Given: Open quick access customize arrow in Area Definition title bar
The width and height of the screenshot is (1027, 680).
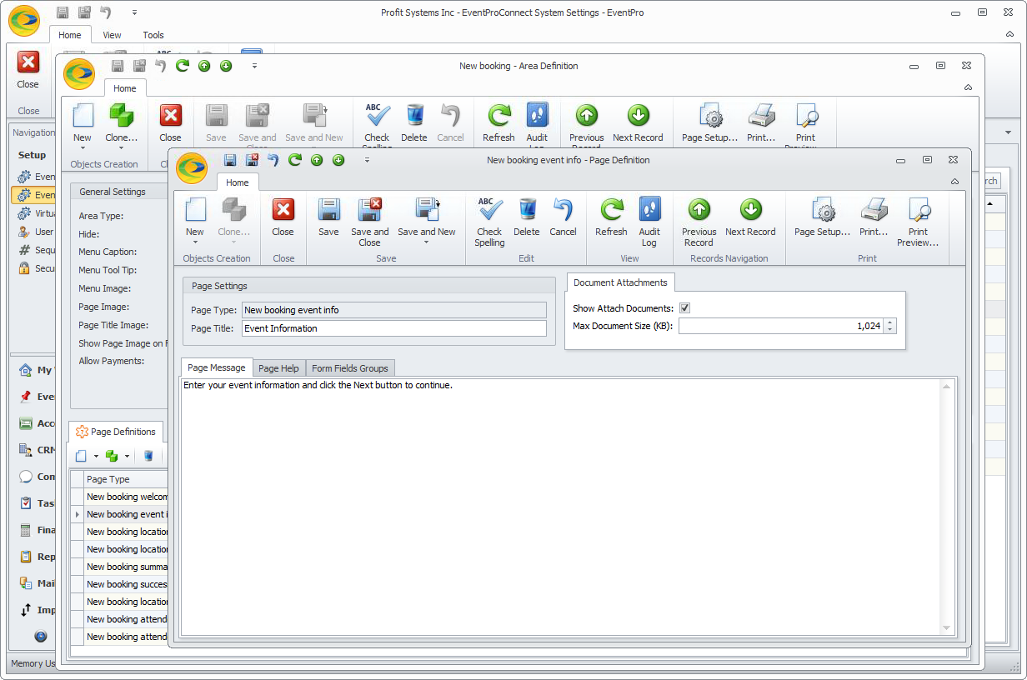Looking at the screenshot, I should tap(254, 66).
